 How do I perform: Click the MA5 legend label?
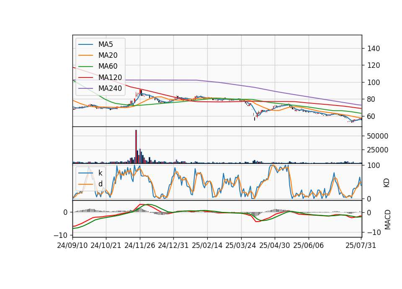[x=106, y=44]
